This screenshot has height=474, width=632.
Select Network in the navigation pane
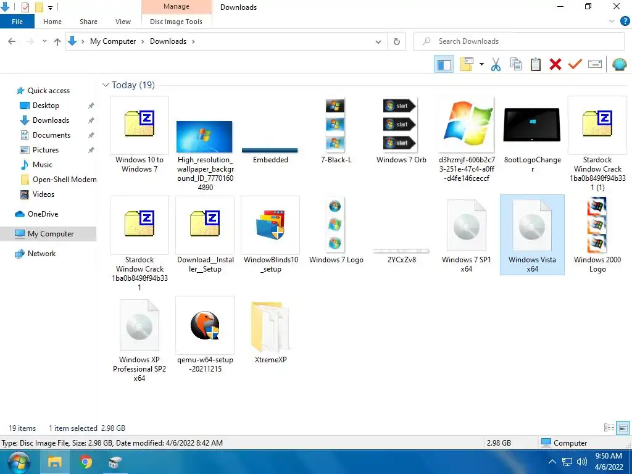point(41,254)
